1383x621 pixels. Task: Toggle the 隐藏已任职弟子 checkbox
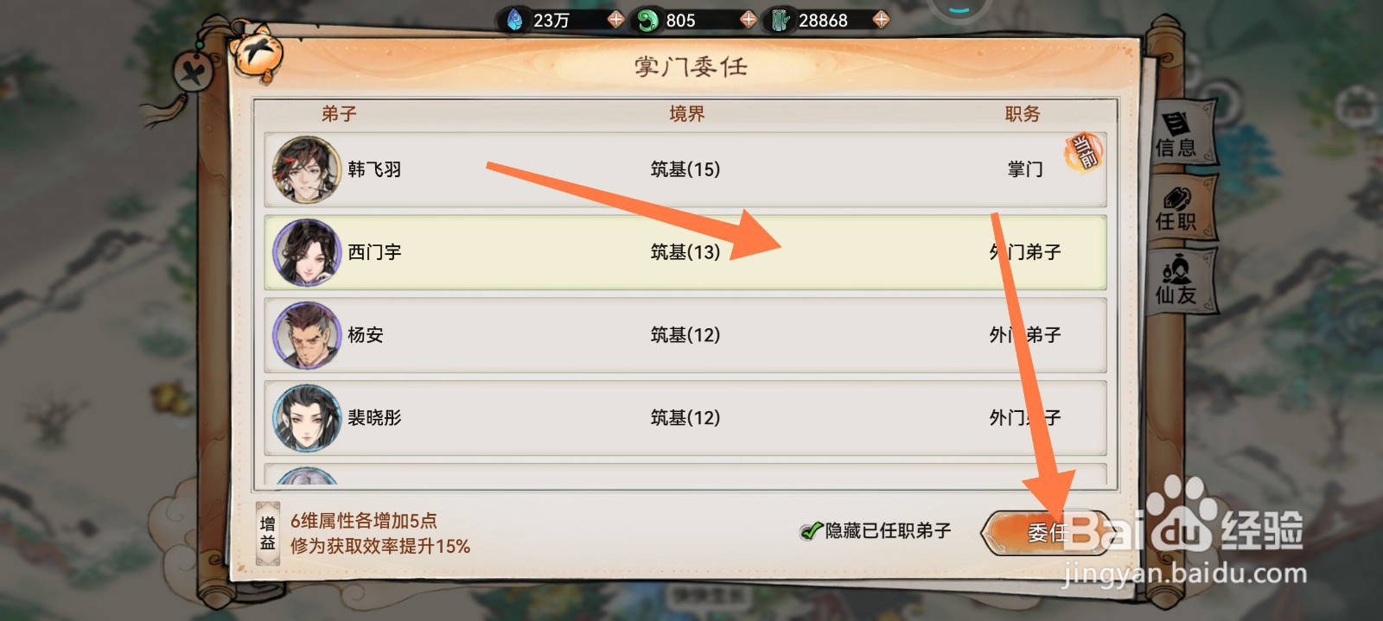(x=811, y=531)
